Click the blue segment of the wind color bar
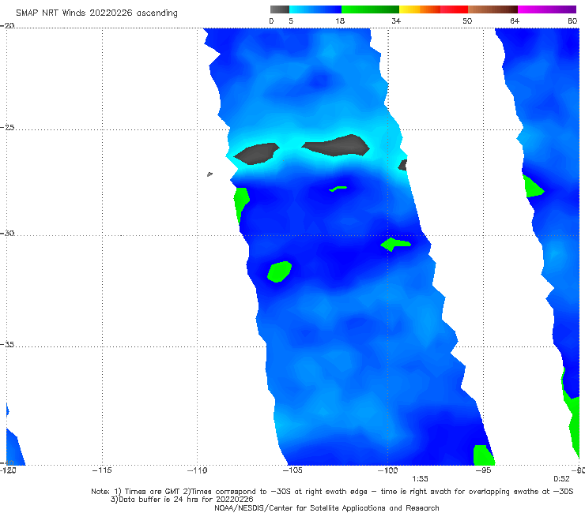 tap(315, 9)
